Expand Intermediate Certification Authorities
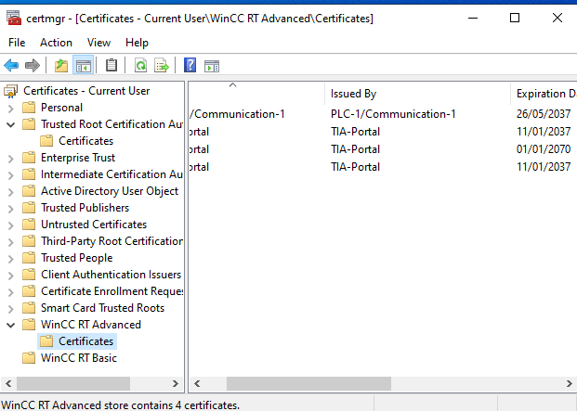Viewport: 577px width, 411px height. 10,175
